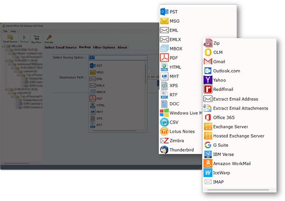Choose Lotus Notes icon
This screenshot has height=201, width=285.
[164, 131]
